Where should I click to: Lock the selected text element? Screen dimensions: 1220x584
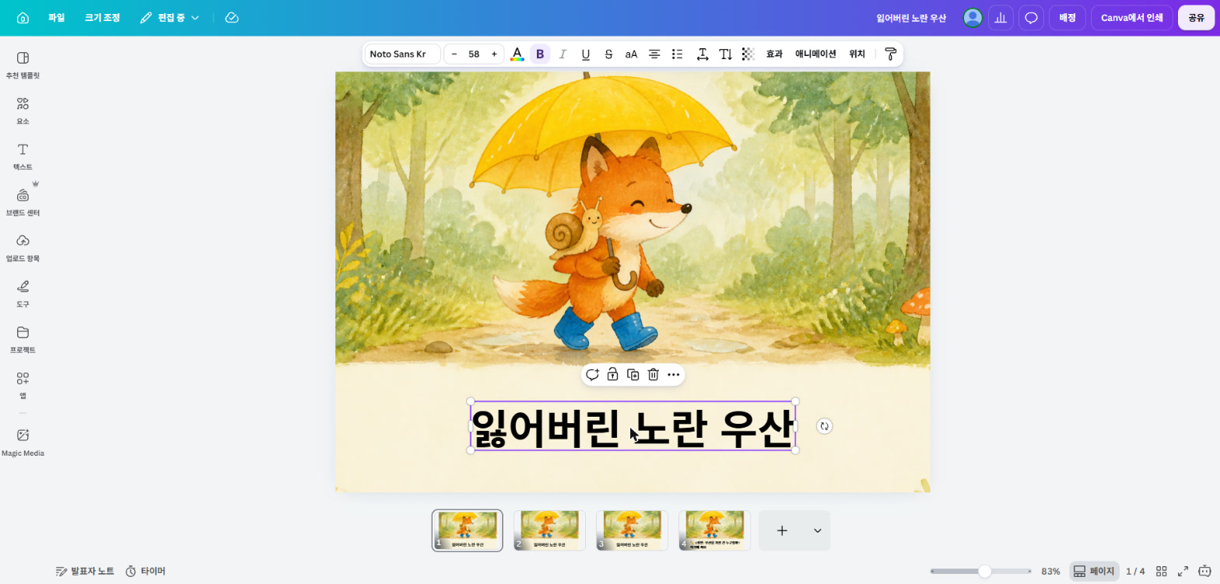coord(612,375)
